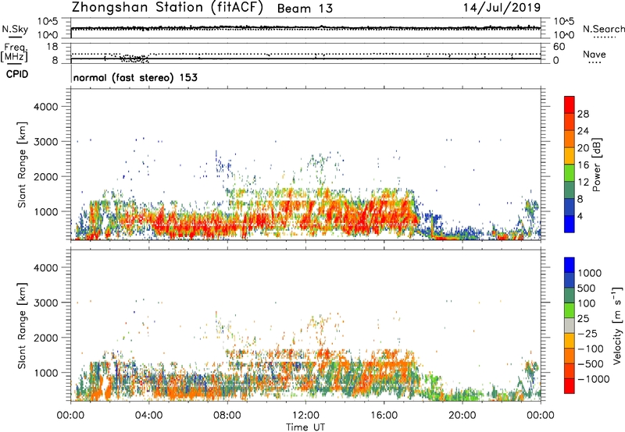
Task: Pick the blue bottom segment of power color bar
Action: point(570,224)
